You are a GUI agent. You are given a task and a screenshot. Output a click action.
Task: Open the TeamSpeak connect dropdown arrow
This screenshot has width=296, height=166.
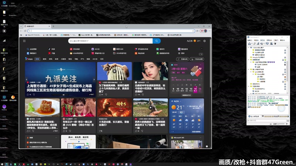[252, 44]
